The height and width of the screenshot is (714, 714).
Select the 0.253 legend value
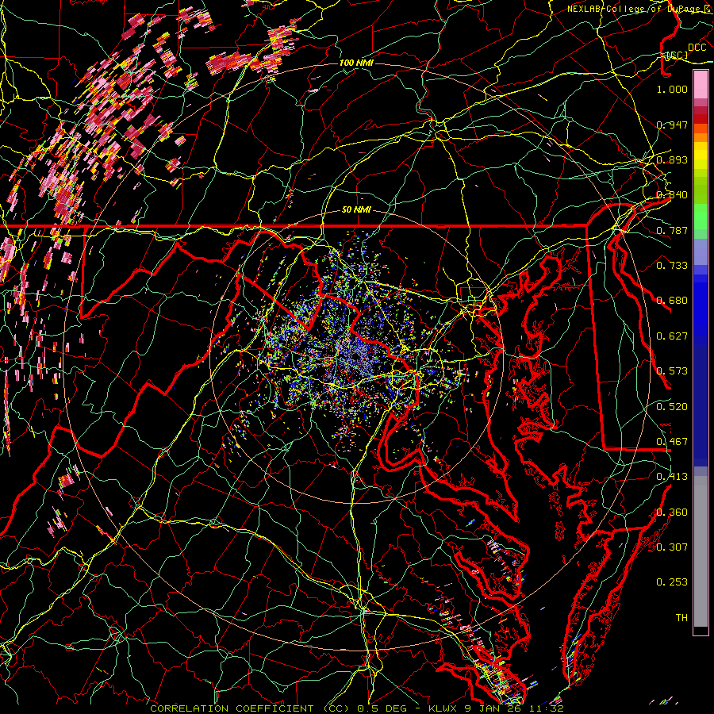point(672,582)
